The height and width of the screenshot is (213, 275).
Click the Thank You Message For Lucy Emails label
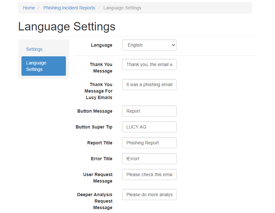98,91
